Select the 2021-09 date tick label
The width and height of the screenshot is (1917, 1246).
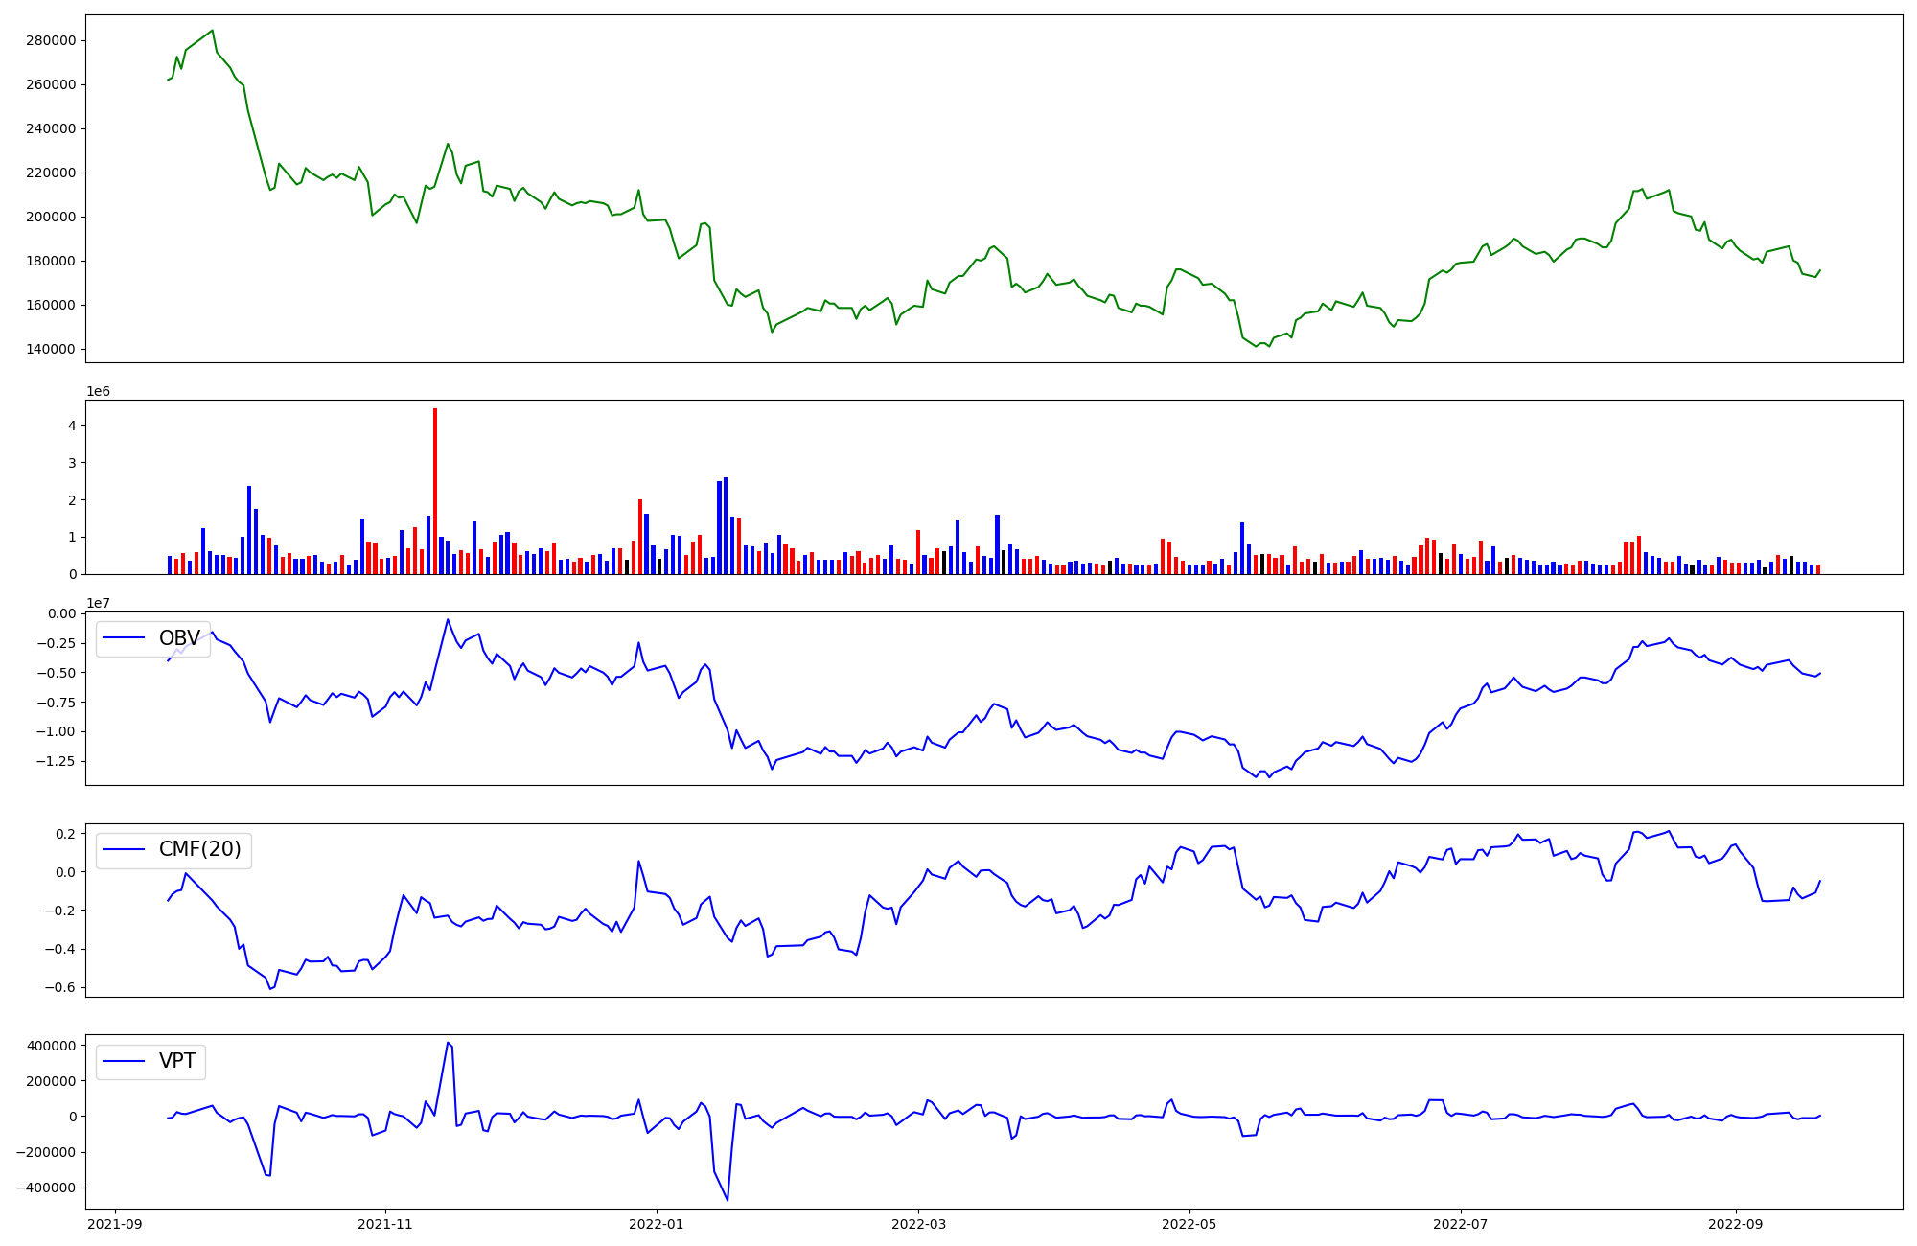115,1223
